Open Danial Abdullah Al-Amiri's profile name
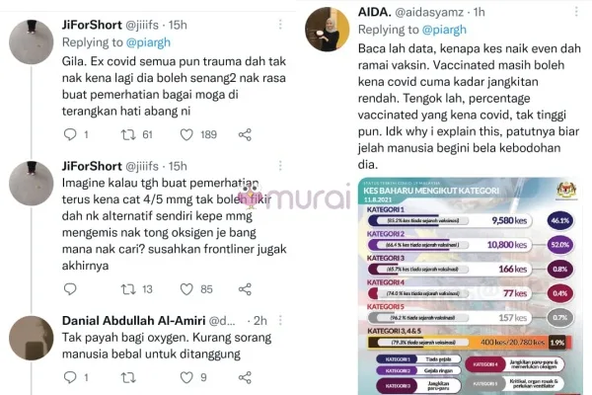The image size is (592, 395). click(133, 321)
